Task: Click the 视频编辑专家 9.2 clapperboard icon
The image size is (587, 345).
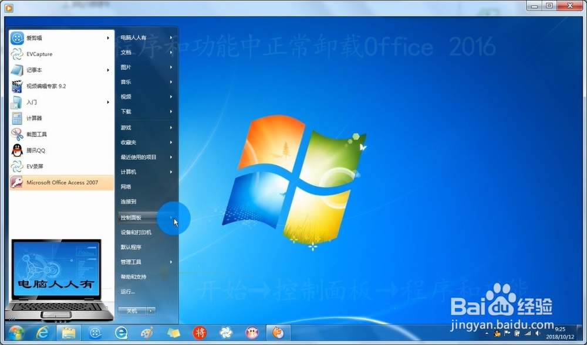Action: (17, 86)
